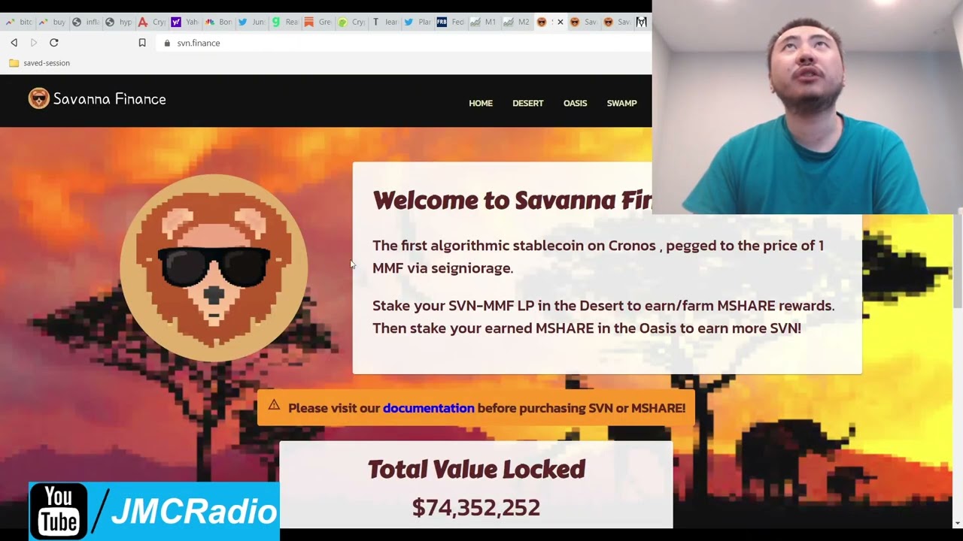Switch to the 'Rea' browser tab
Image resolution: width=963 pixels, height=541 pixels.
click(x=284, y=23)
